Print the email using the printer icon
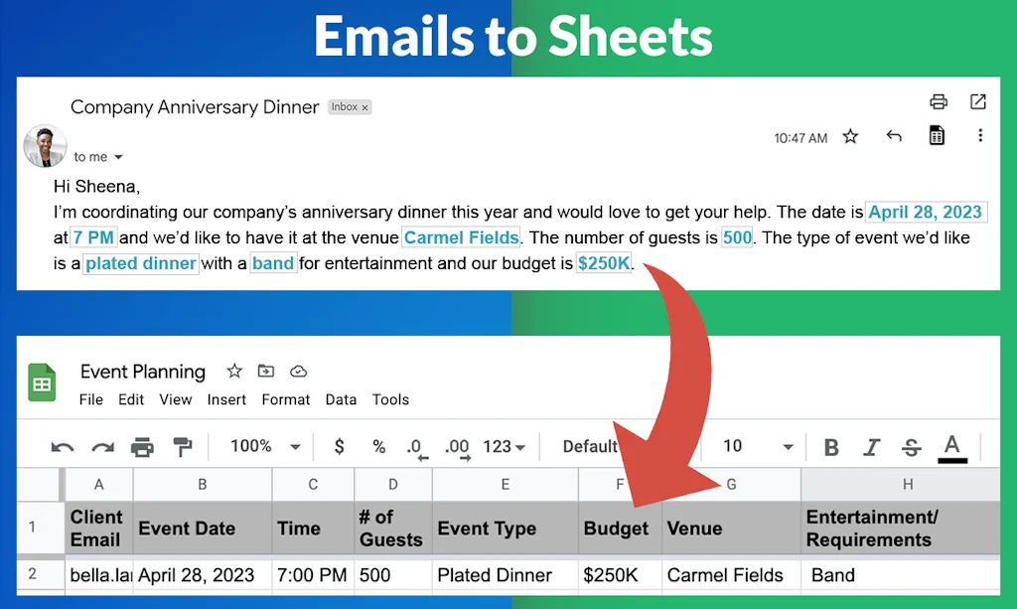This screenshot has width=1017, height=609. click(938, 100)
